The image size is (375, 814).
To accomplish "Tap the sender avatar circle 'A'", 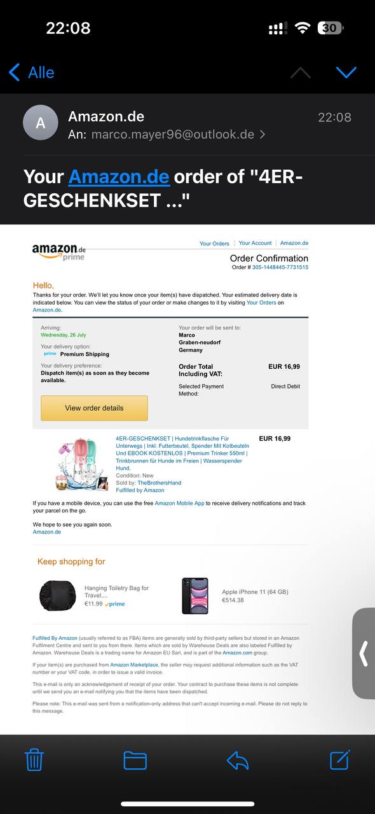I will pos(41,122).
